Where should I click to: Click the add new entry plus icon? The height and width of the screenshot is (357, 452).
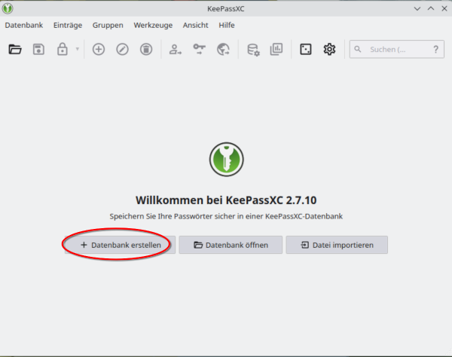tap(99, 50)
